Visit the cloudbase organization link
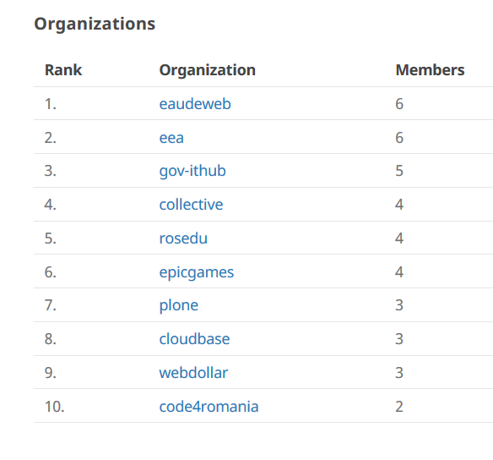 tap(194, 339)
